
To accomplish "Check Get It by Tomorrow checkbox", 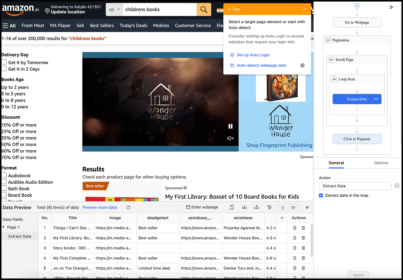I will pos(4,62).
